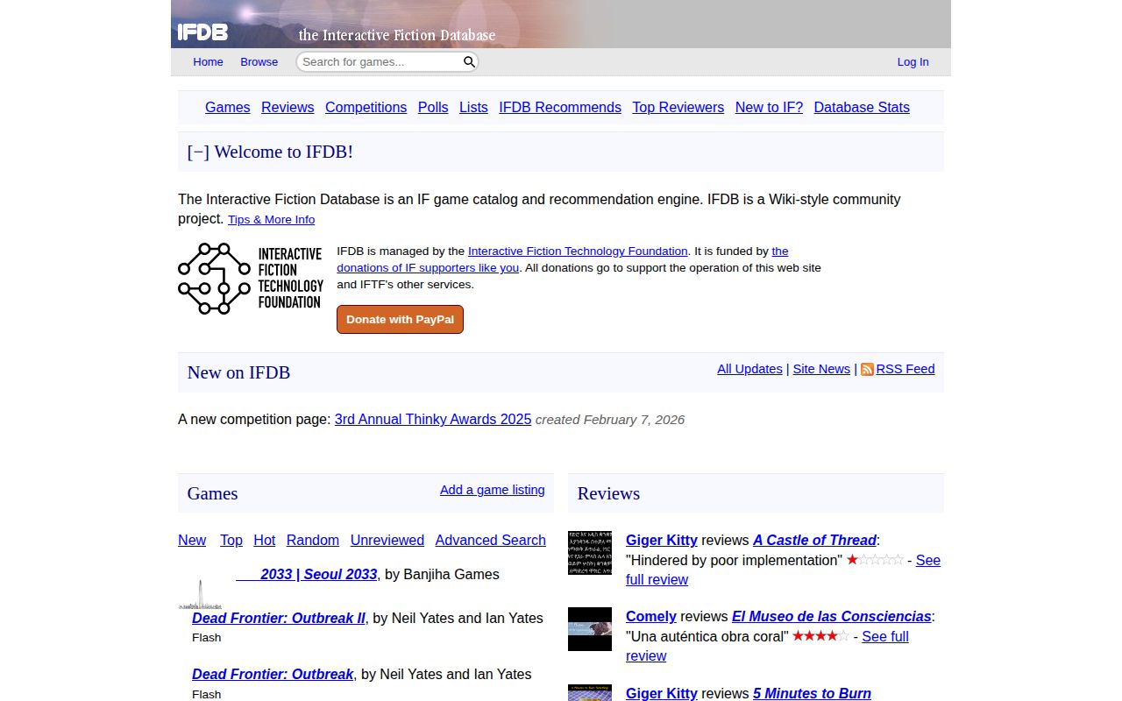Click the search magnifying glass icon
Image resolution: width=1122 pixels, height=701 pixels.
click(470, 61)
